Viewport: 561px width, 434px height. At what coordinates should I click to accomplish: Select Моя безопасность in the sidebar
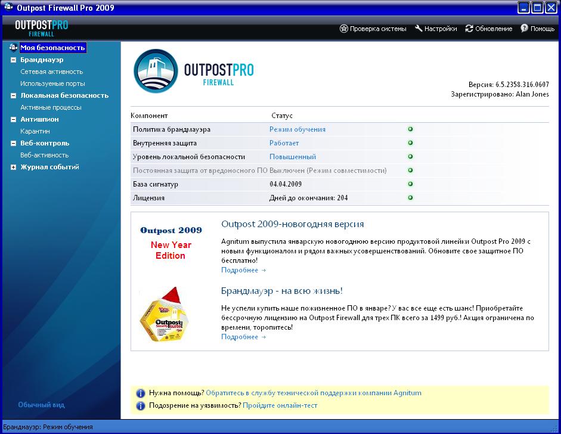coord(52,48)
